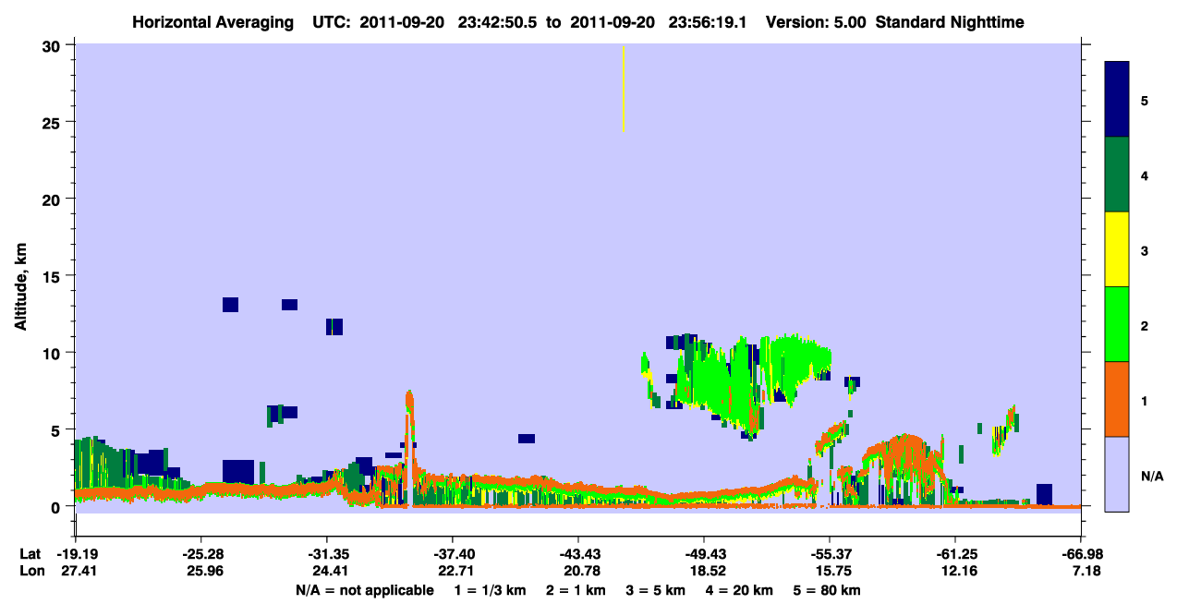
Task: Click the dark blue color bar segment labeled 5
Action: tap(1117, 99)
